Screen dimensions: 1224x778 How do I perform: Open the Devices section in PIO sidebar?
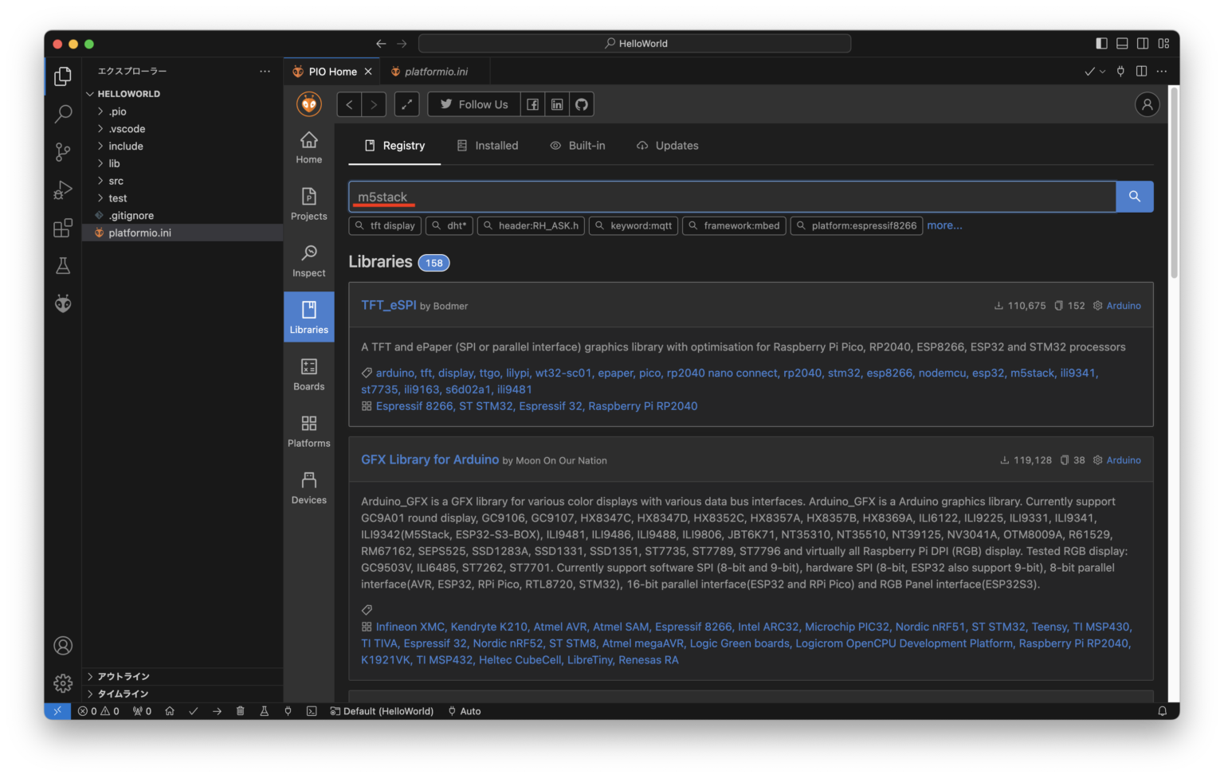point(308,487)
